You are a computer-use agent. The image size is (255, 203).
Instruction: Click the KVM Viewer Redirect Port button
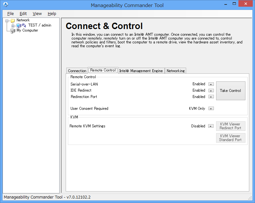[230, 126]
